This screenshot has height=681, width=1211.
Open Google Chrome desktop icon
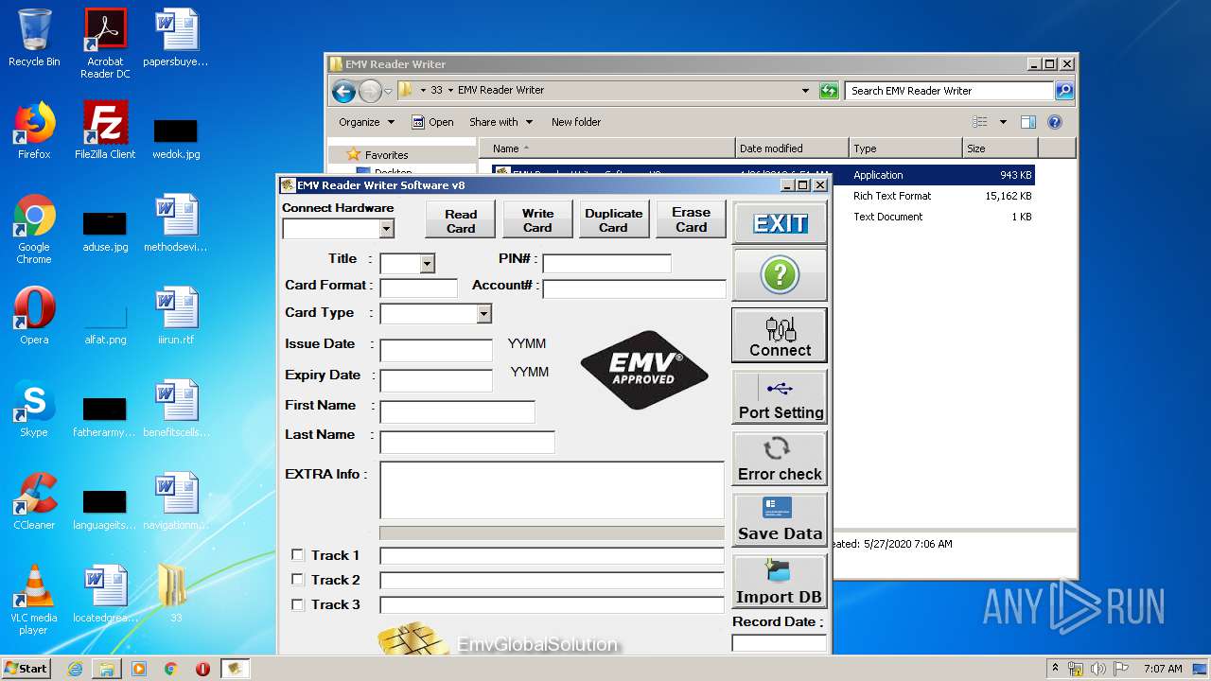tap(34, 229)
